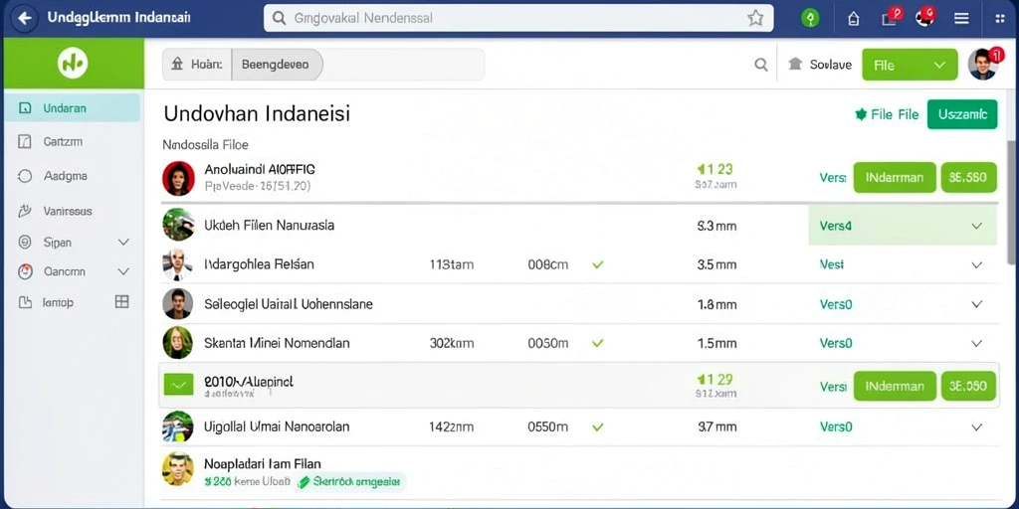Click the price button in 2010 Aluepincl row

pyautogui.click(x=968, y=386)
